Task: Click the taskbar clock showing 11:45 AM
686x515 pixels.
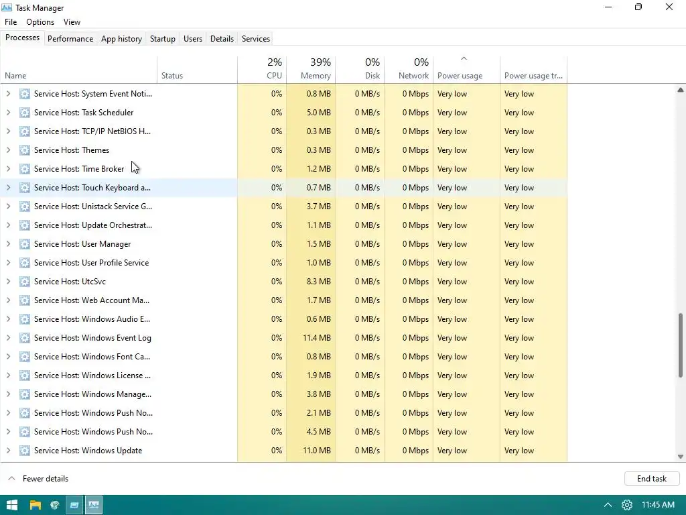Action: 658,505
